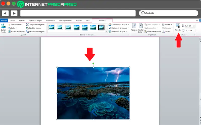This screenshot has width=201, height=125.
Task: Open the Correcciones dropdown
Action: pos(15,24)
